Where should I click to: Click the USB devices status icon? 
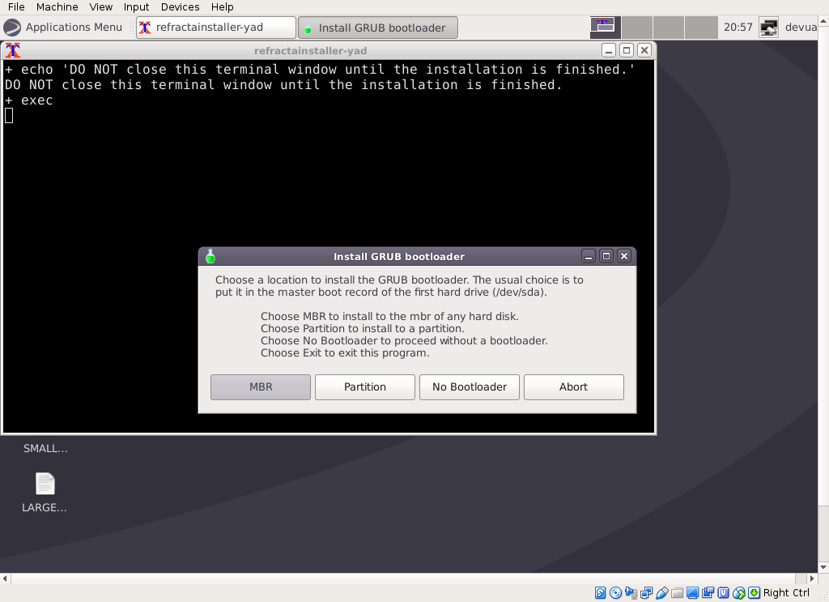coord(662,592)
